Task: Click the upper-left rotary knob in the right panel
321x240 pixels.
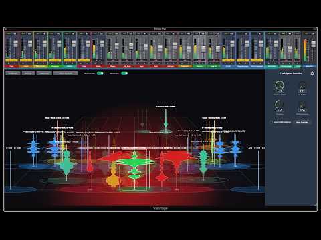Action: [x=280, y=85]
